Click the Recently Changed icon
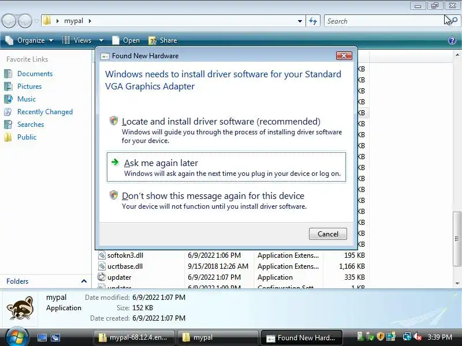This screenshot has height=346, width=462. click(8, 112)
